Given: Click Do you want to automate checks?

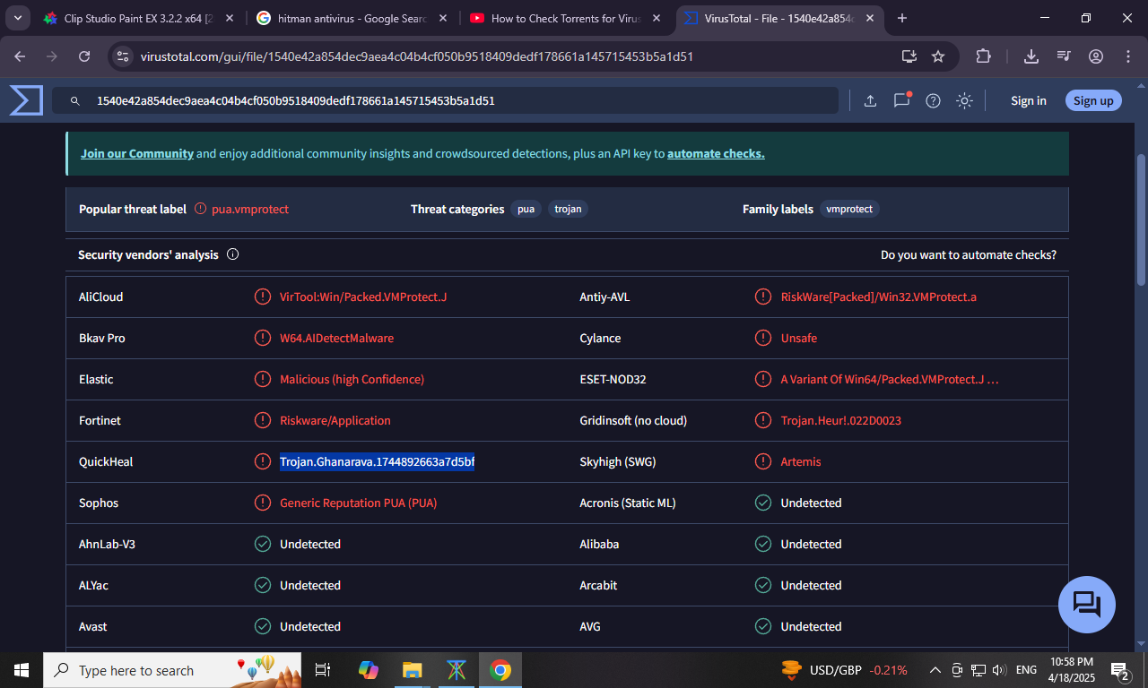Looking at the screenshot, I should click(x=969, y=254).
